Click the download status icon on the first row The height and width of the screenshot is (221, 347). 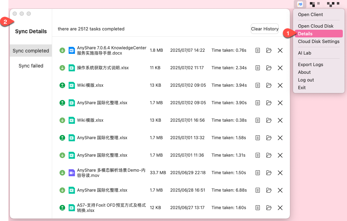click(x=62, y=50)
